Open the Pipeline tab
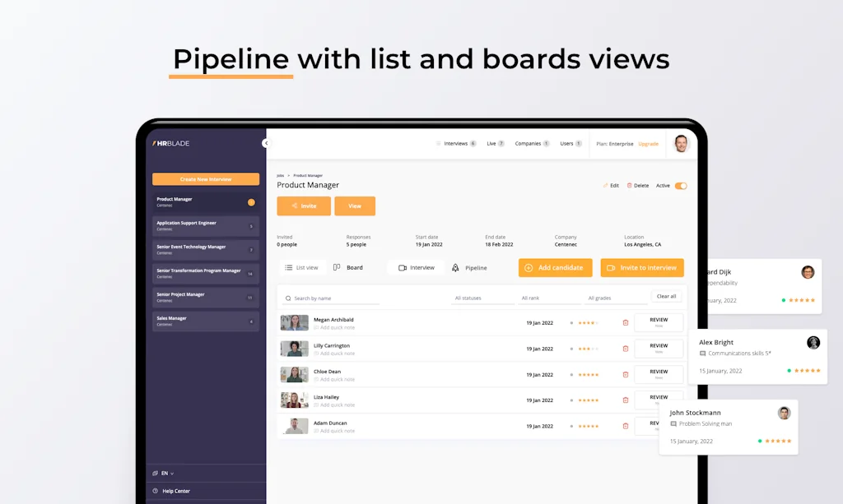 [x=469, y=267]
